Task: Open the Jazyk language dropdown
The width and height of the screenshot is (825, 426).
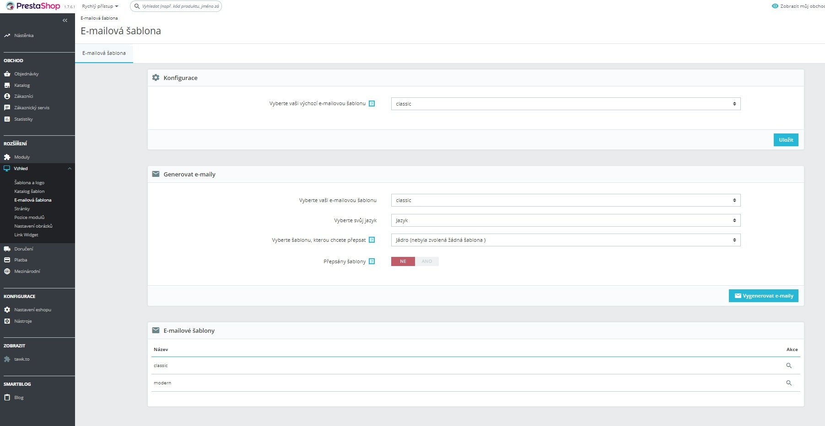Action: tap(566, 220)
